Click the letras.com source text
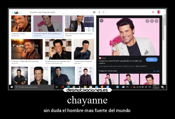The width and height of the screenshot is (175, 119). (x=15, y=63)
